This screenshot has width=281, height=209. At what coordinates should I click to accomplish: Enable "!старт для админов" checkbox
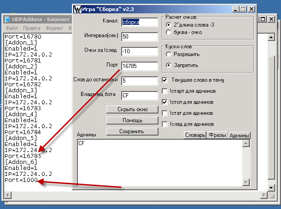coord(165,91)
